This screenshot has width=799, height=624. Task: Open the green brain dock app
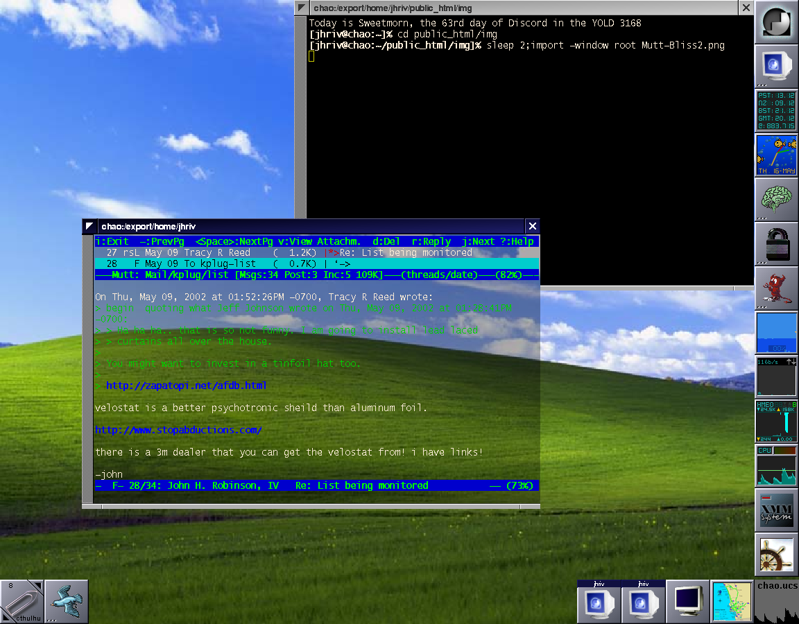(776, 199)
